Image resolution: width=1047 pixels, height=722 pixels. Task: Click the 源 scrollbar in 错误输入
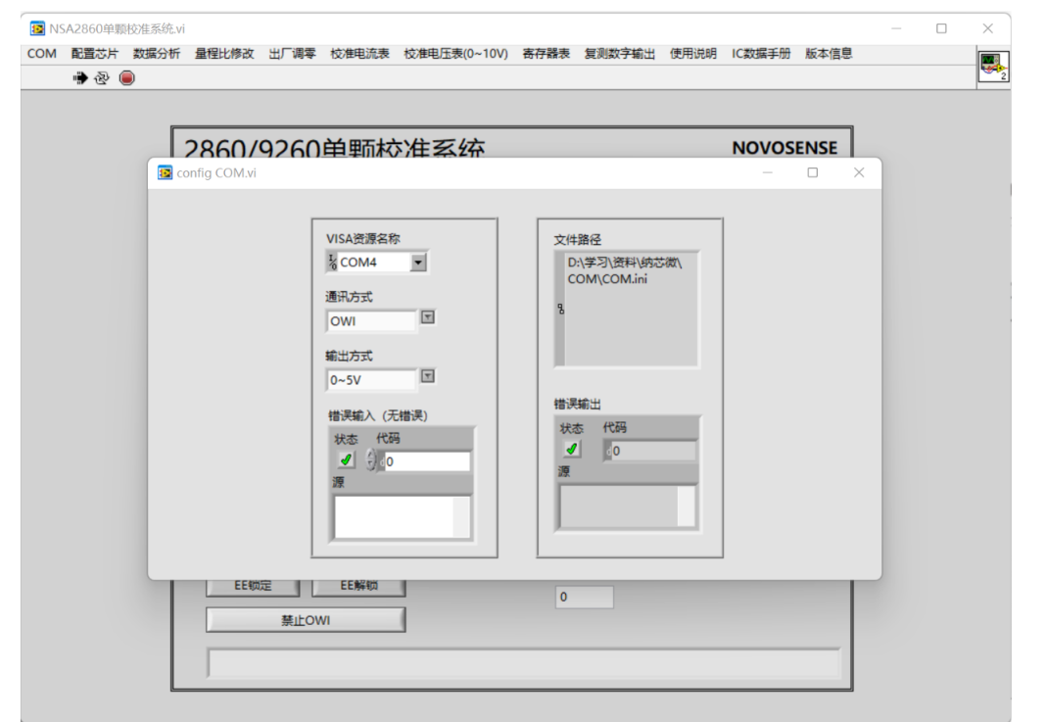click(x=461, y=516)
